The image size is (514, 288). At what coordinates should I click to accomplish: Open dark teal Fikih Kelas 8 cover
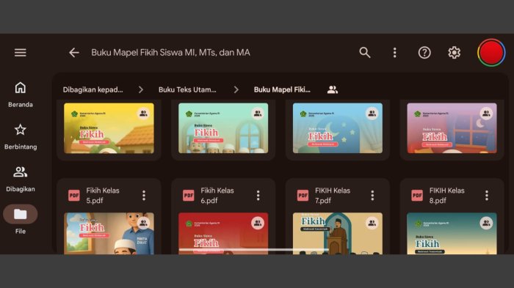point(452,233)
